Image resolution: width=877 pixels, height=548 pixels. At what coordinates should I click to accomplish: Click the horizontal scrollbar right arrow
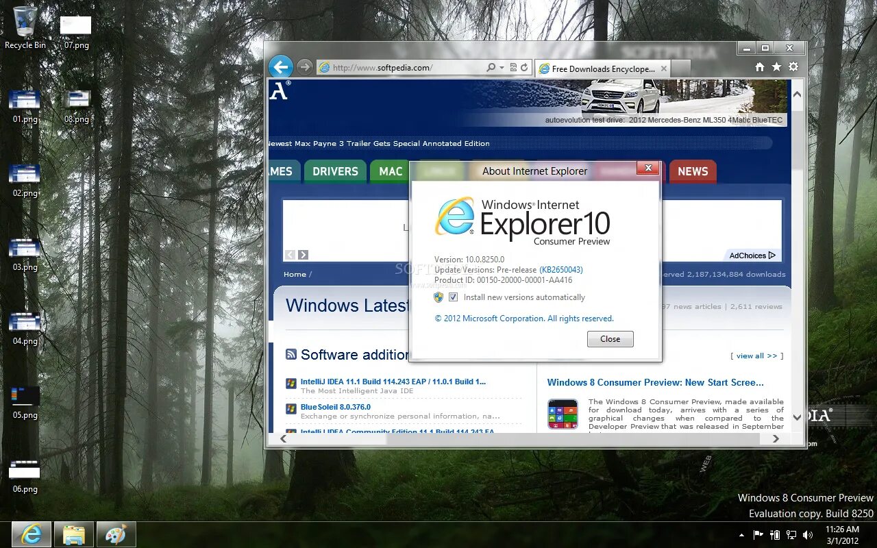776,439
